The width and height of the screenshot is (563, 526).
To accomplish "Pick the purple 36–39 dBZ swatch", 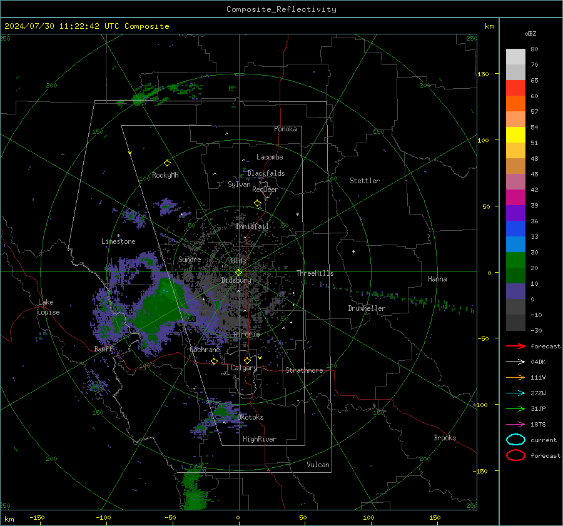I will 515,213.
